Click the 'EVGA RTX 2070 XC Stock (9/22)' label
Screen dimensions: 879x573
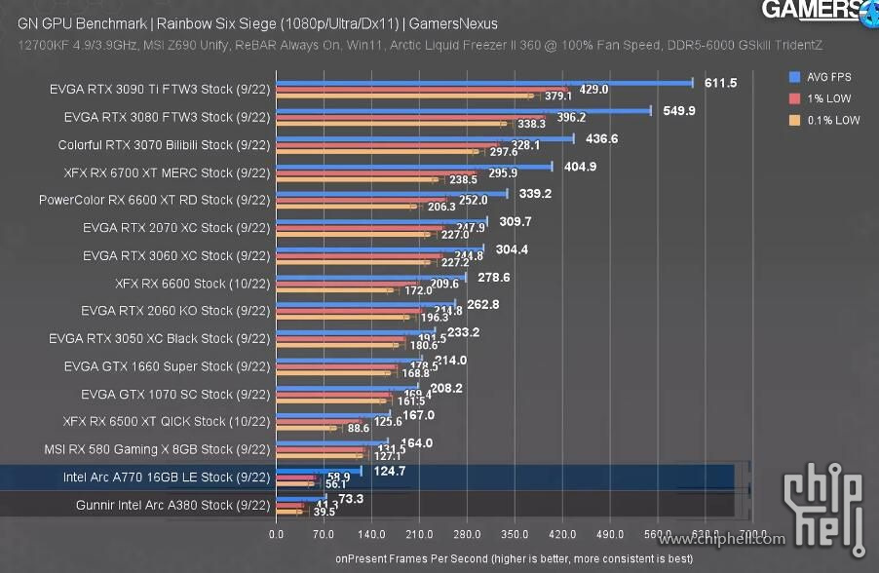(x=176, y=228)
